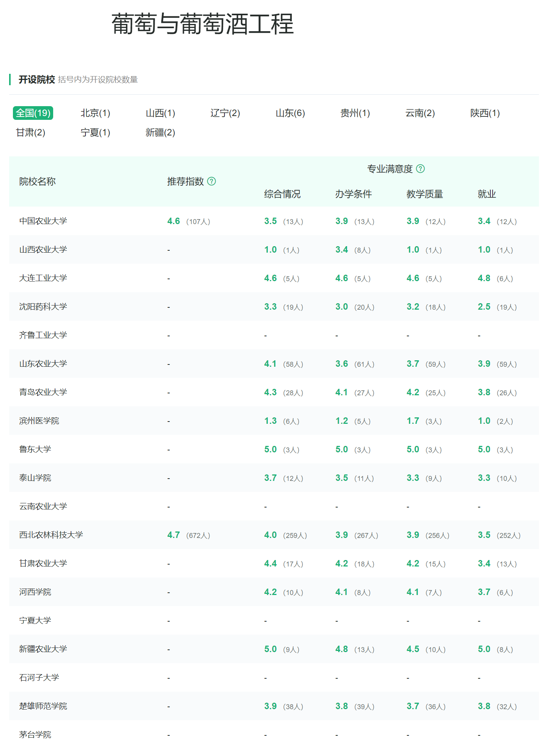Click 沈阳药科大学 employment score 2.5
This screenshot has height=751, width=553.
484,307
